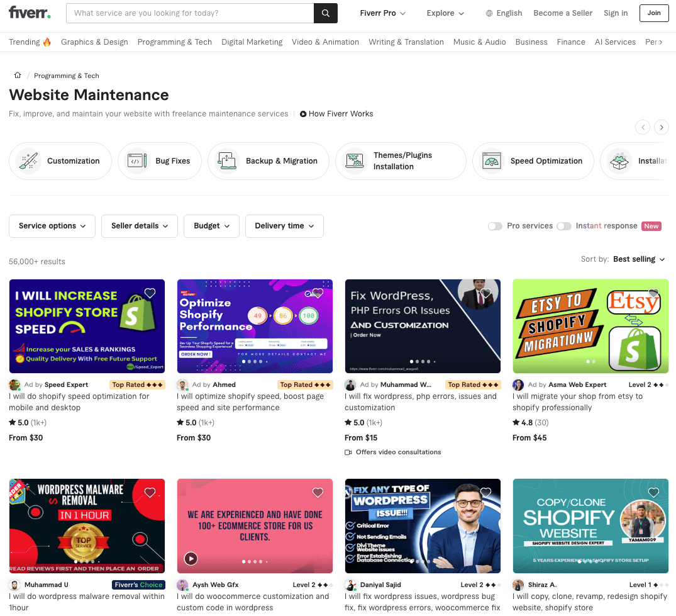Open the Service options filter

[x=52, y=226]
